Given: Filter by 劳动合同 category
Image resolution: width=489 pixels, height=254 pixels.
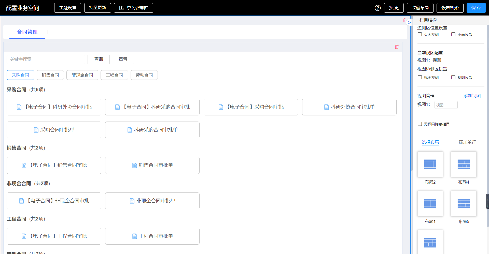Looking at the screenshot, I should pos(144,75).
